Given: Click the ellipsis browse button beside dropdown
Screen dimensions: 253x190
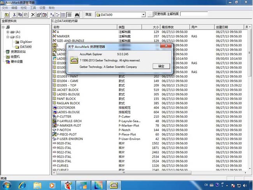Looking at the screenshot, I should (x=150, y=15).
